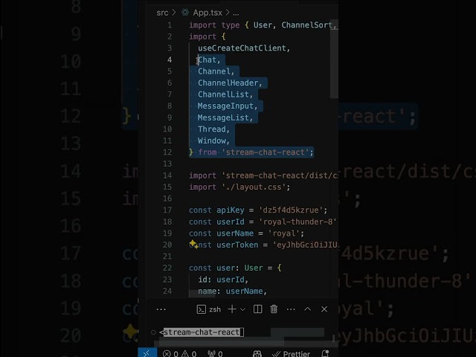
Task: Open the terminal panel more actions menu
Action: [291, 309]
